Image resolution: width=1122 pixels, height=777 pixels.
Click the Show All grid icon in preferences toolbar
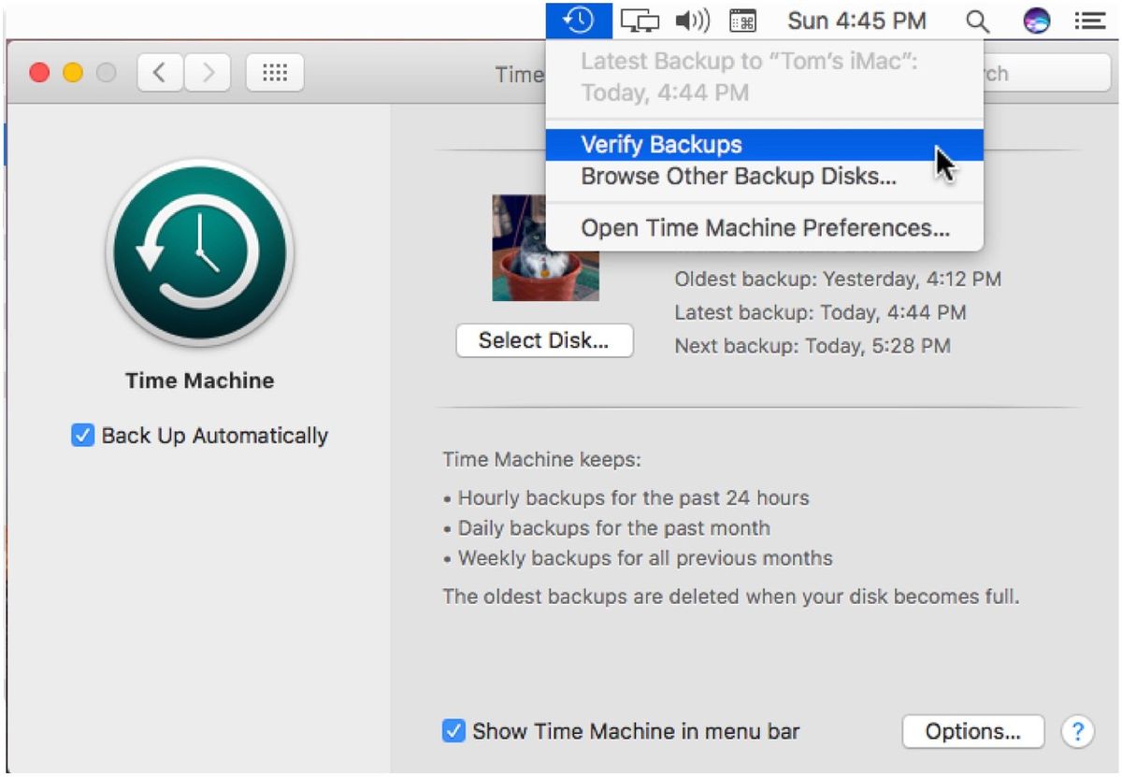tap(274, 72)
